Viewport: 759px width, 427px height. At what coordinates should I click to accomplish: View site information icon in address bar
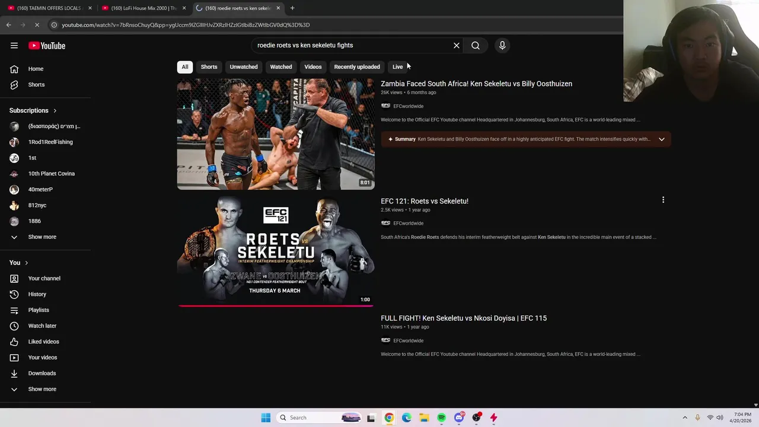point(53,25)
